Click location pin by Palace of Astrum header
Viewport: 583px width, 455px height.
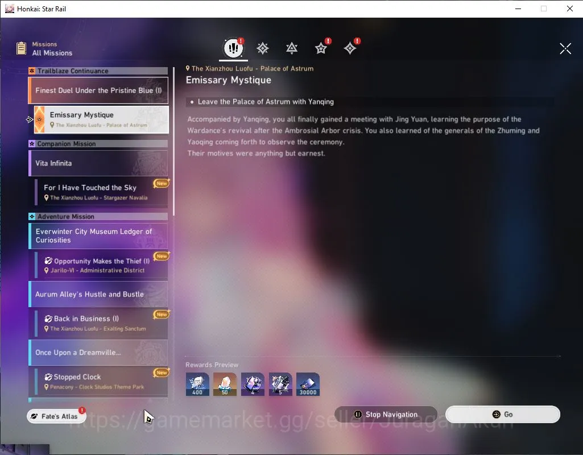click(x=188, y=68)
